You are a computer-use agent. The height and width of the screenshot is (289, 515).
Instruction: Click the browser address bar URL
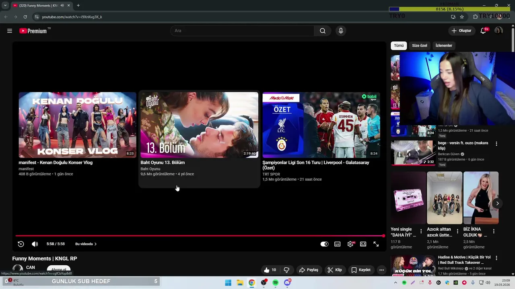[72, 17]
